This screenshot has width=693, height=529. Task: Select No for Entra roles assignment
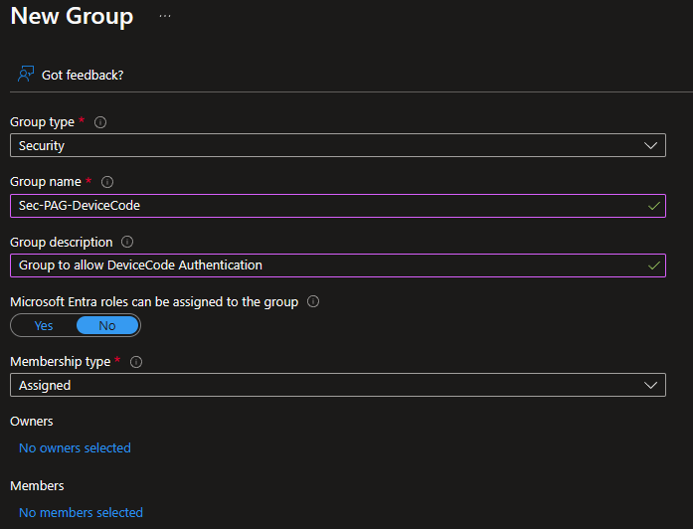tap(107, 325)
